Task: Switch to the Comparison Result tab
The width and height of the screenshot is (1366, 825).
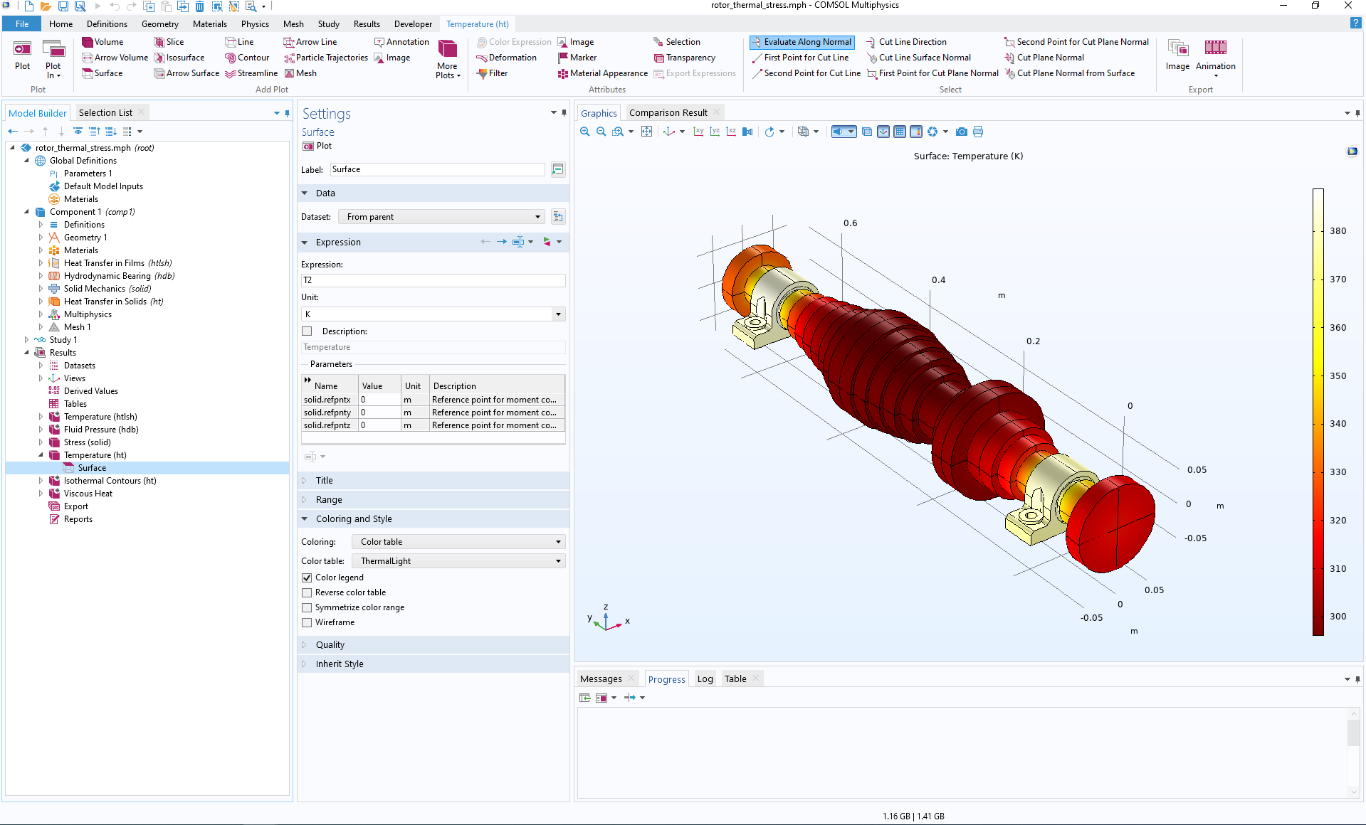Action: click(x=669, y=112)
